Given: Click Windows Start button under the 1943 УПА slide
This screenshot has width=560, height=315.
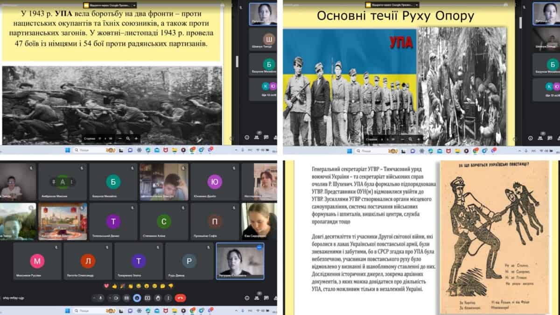Looking at the screenshot, I should click(67, 150).
